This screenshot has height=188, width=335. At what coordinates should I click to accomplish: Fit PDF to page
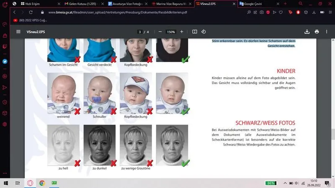[195, 32]
